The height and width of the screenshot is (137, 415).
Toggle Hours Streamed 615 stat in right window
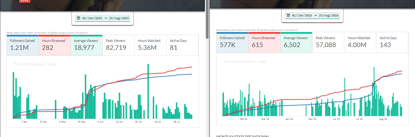(264, 42)
